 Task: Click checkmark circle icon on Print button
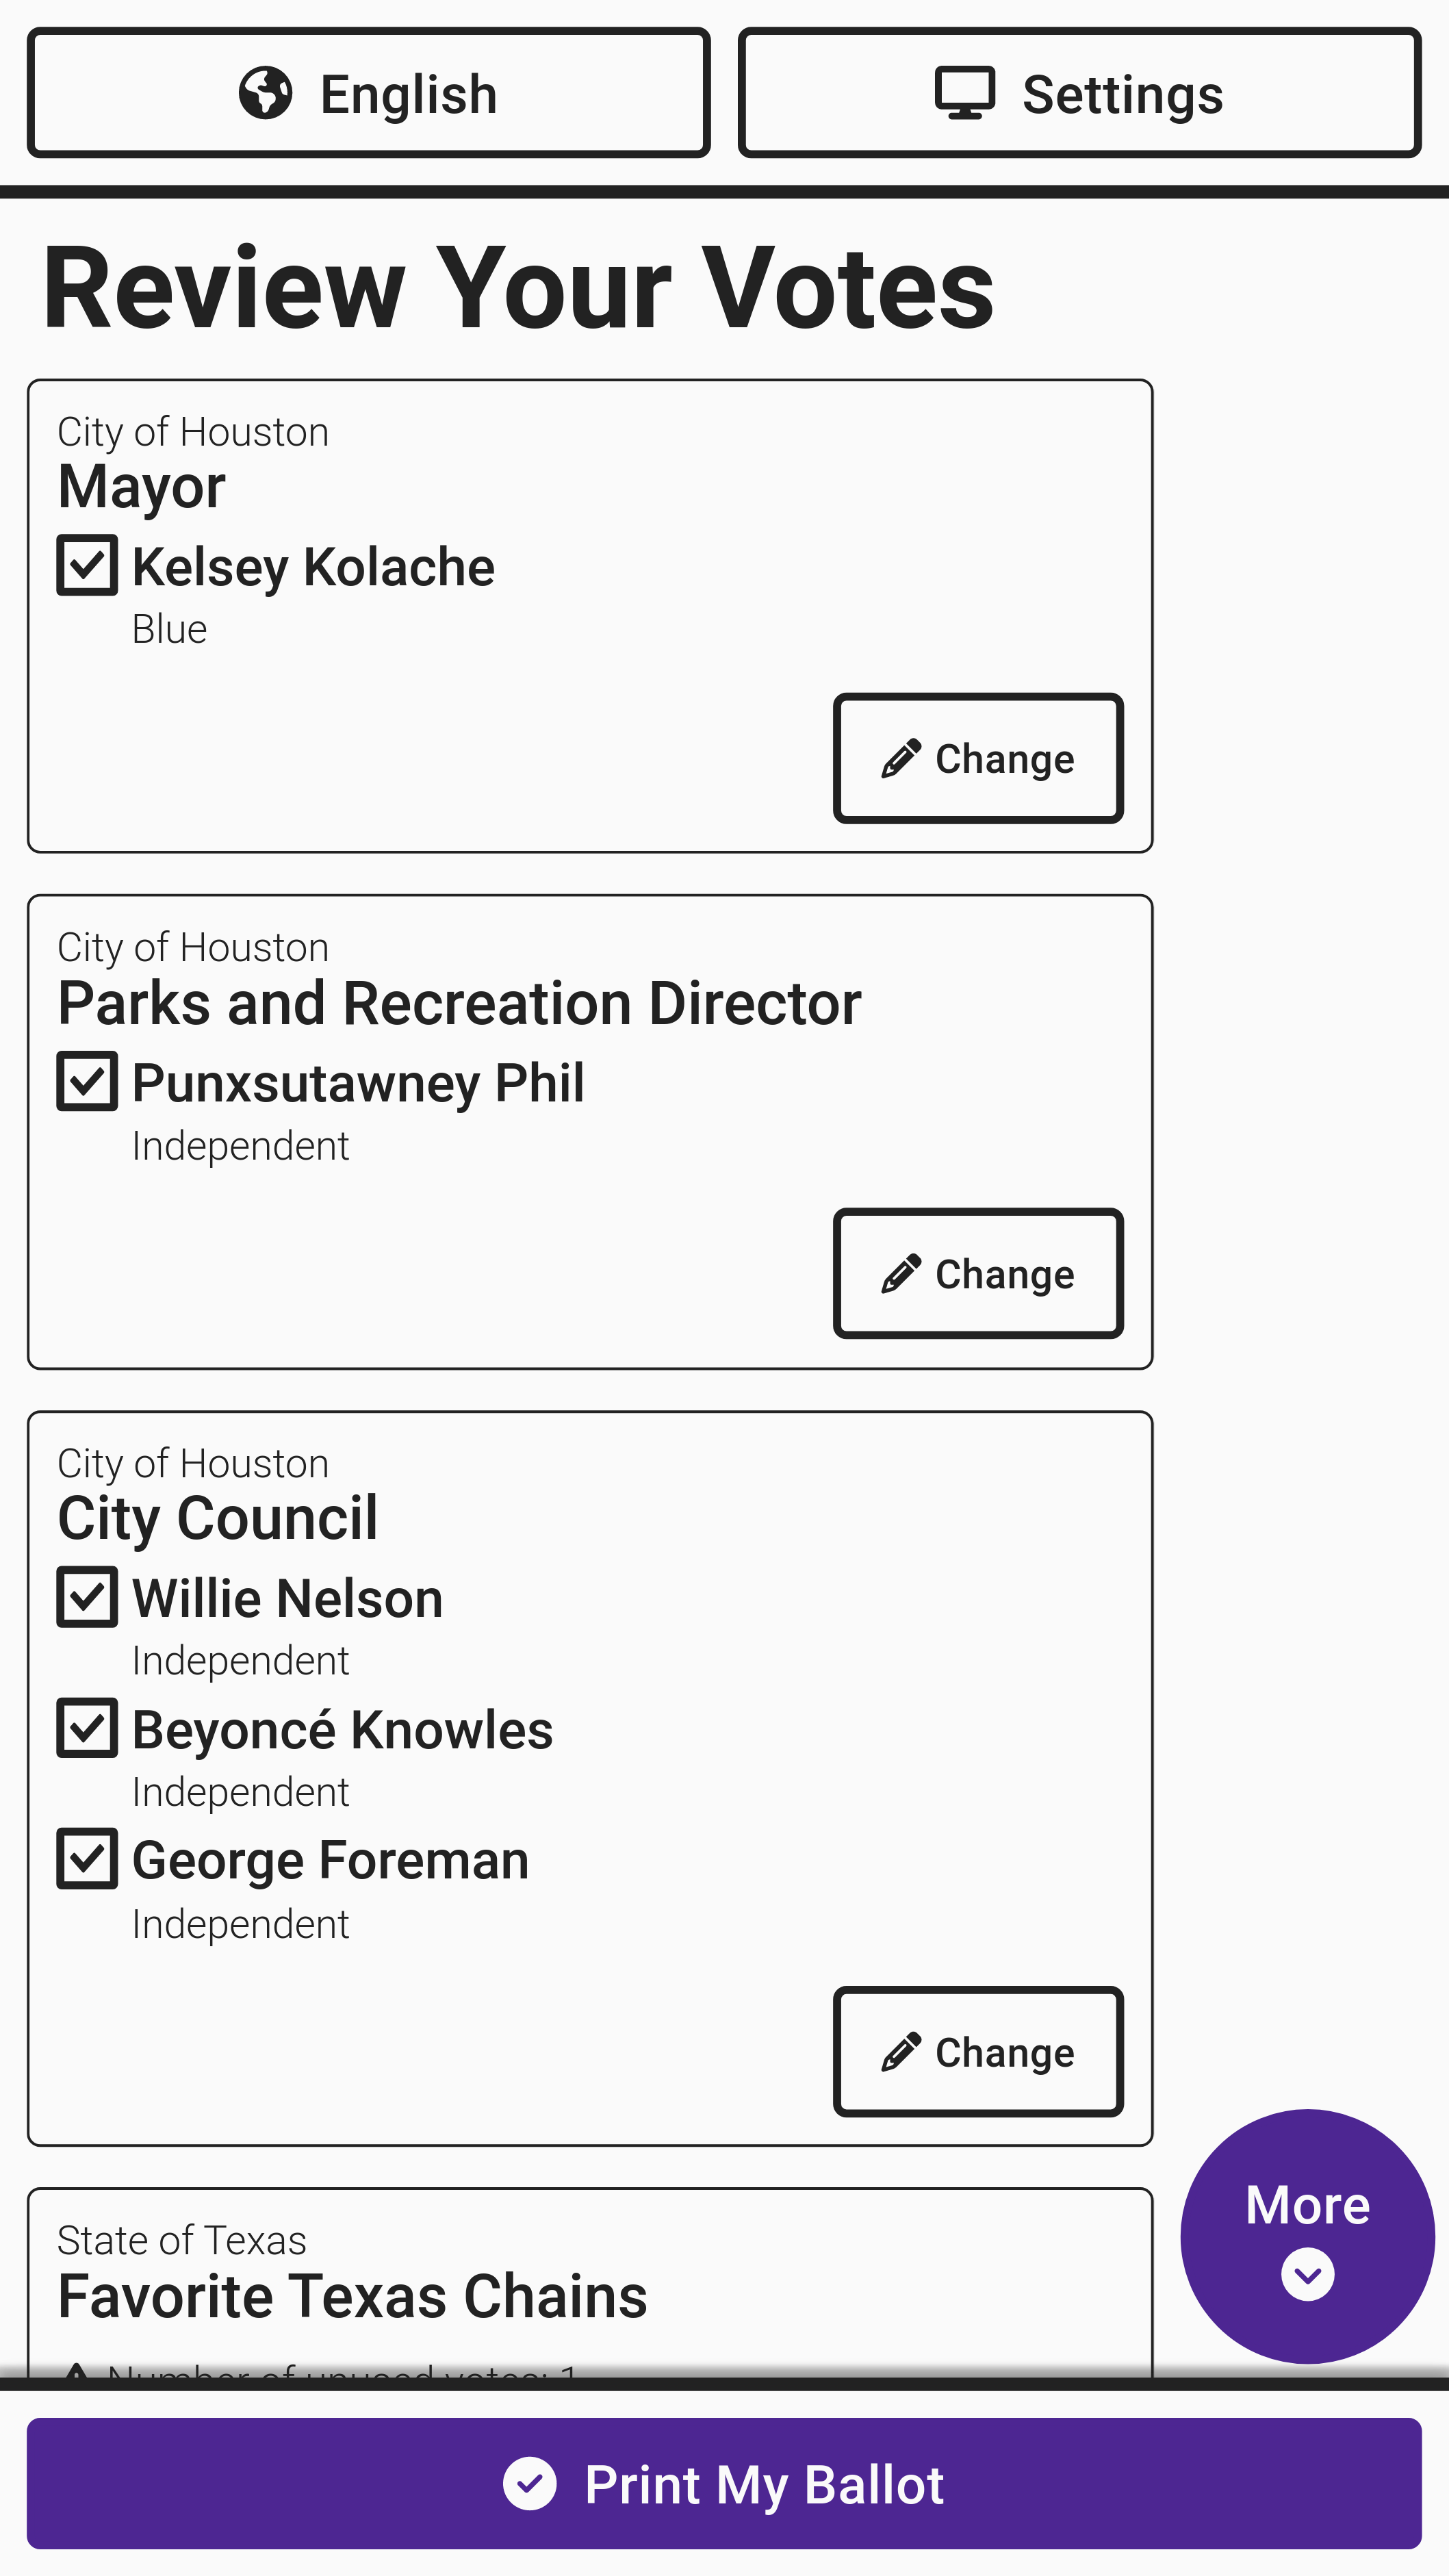point(530,2484)
